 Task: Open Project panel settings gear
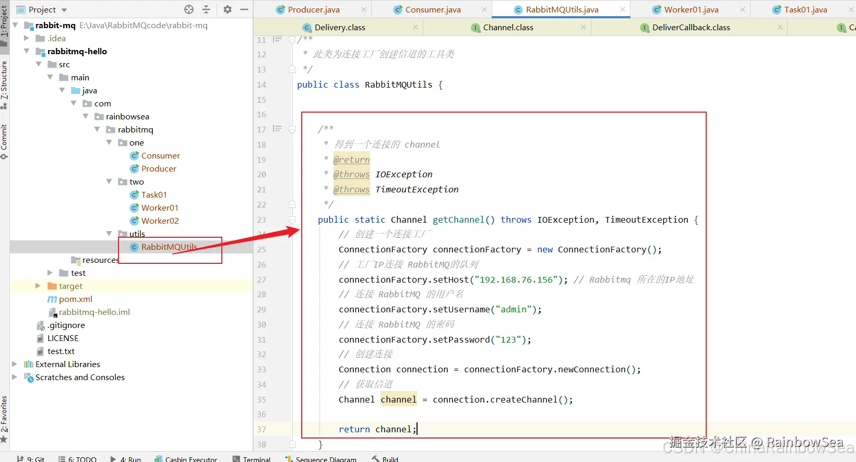tap(228, 9)
